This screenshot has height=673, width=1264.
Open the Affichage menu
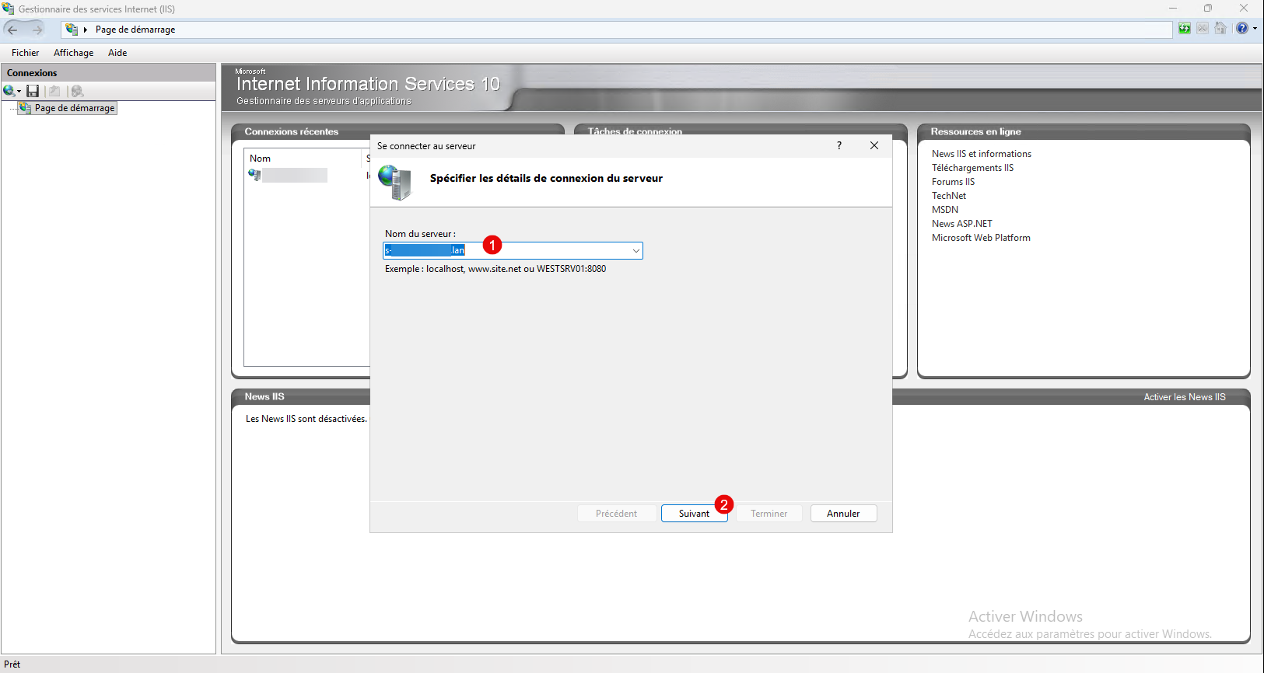pos(73,53)
